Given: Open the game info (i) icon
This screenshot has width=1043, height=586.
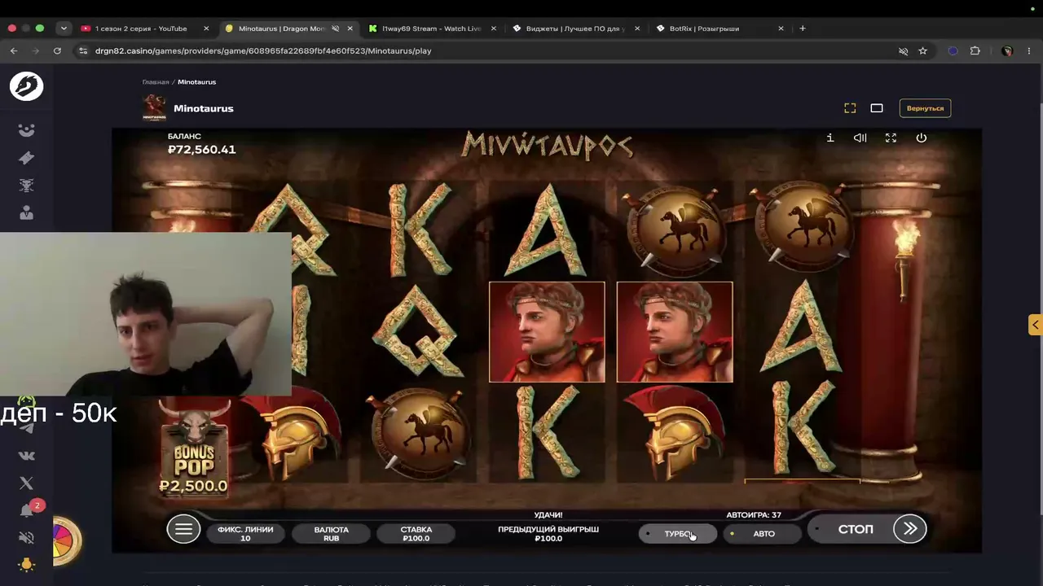Looking at the screenshot, I should [x=830, y=138].
